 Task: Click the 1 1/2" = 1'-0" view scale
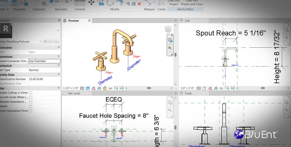coord(71,88)
